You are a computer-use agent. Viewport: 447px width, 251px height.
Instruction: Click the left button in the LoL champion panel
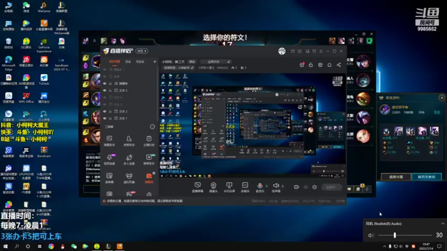click(396, 177)
